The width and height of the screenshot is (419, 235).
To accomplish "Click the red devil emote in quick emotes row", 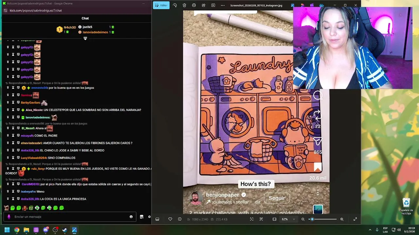I will click(x=25, y=208).
